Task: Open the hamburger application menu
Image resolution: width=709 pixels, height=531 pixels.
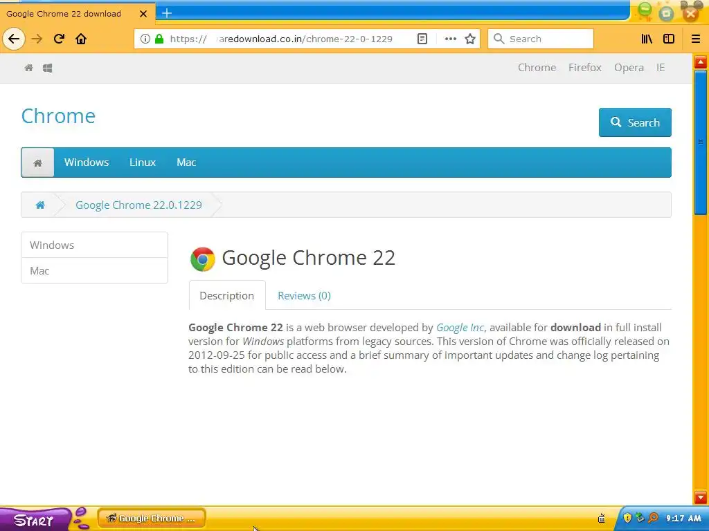Action: click(x=696, y=39)
